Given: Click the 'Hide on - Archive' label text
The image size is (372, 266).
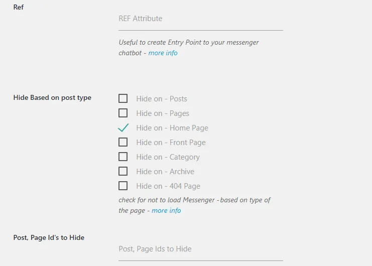Looking at the screenshot, I should pos(165,172).
